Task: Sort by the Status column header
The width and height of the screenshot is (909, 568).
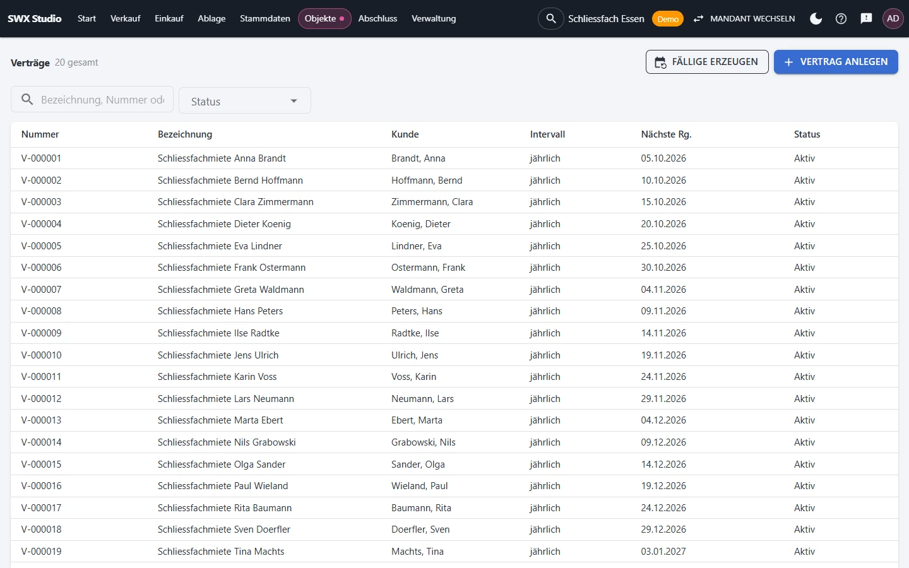Action: point(807,134)
